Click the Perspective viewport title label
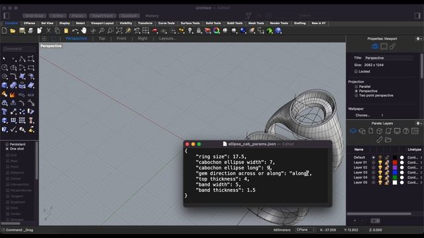Screen dimensions: 424x238 coord(51,46)
